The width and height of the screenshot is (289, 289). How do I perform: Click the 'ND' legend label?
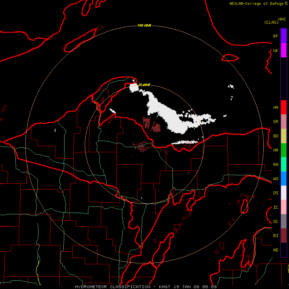(x=276, y=250)
